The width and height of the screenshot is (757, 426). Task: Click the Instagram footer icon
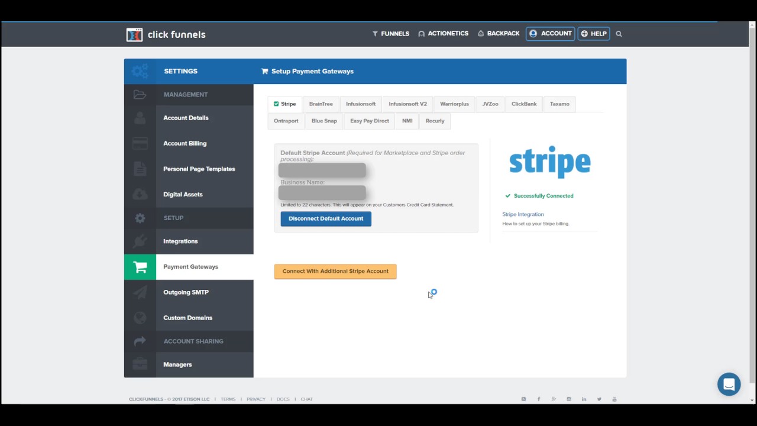[x=569, y=399]
